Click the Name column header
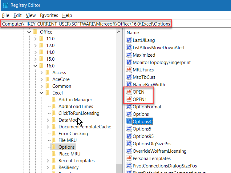Screen dimensions: 231x173 point(132,33)
